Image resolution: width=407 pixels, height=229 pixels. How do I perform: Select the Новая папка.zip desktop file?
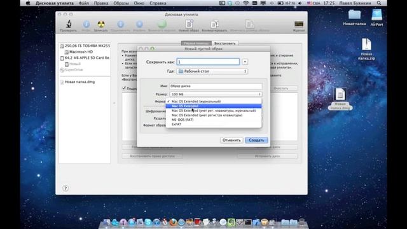tap(366, 49)
